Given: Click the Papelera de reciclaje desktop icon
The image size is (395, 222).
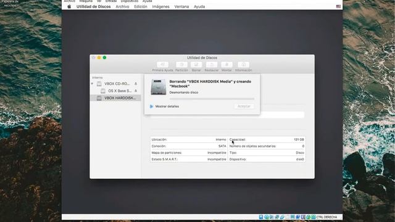Looking at the screenshot, I should click(x=10, y=3).
